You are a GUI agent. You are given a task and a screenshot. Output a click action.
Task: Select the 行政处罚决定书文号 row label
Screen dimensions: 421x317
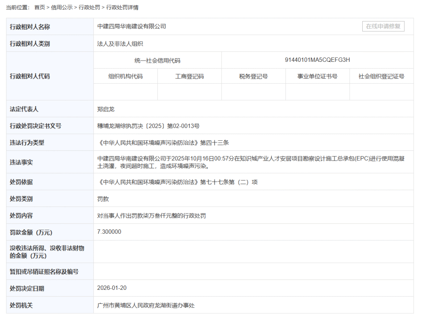[36, 126]
